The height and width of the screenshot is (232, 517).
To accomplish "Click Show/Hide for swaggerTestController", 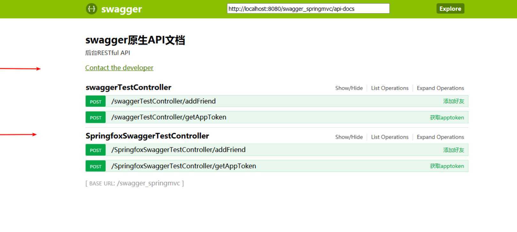I will [349, 88].
